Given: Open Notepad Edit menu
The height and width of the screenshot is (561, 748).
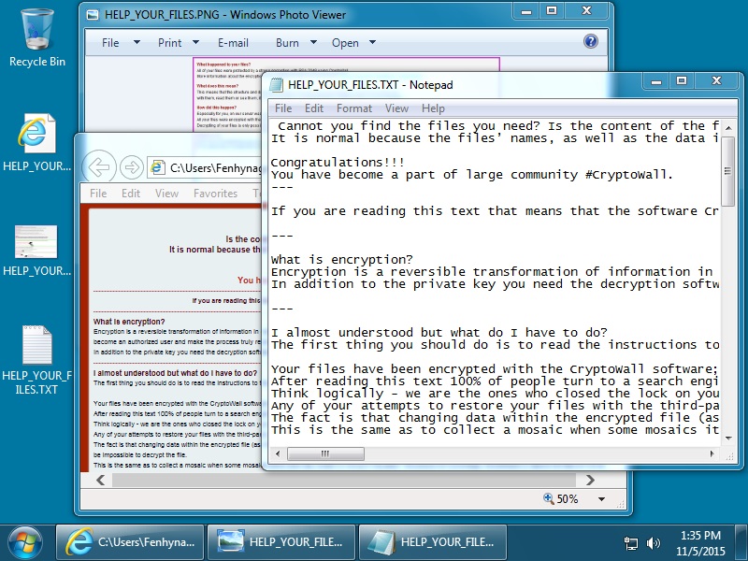Looking at the screenshot, I should coord(314,108).
